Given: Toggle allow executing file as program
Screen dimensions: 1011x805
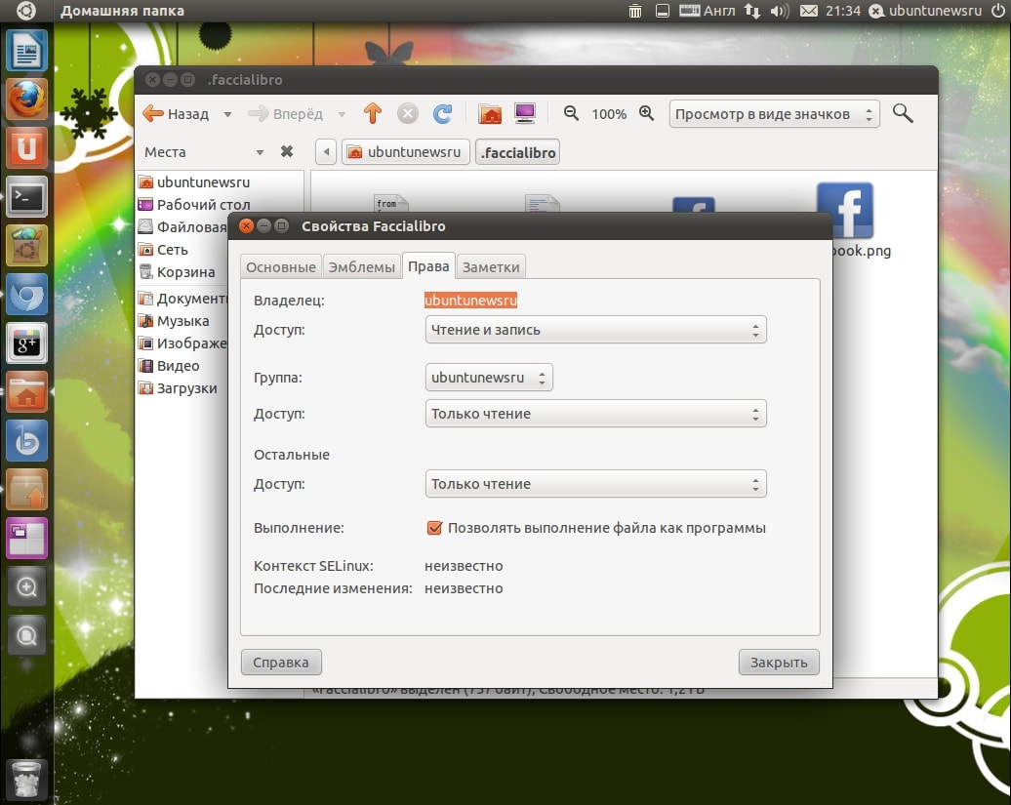Looking at the screenshot, I should click(x=434, y=528).
